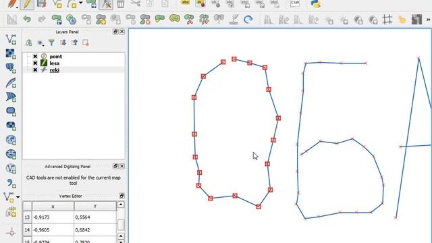Toggle visibility of reki layer
Viewport: 432px width, 243px height.
35,70
